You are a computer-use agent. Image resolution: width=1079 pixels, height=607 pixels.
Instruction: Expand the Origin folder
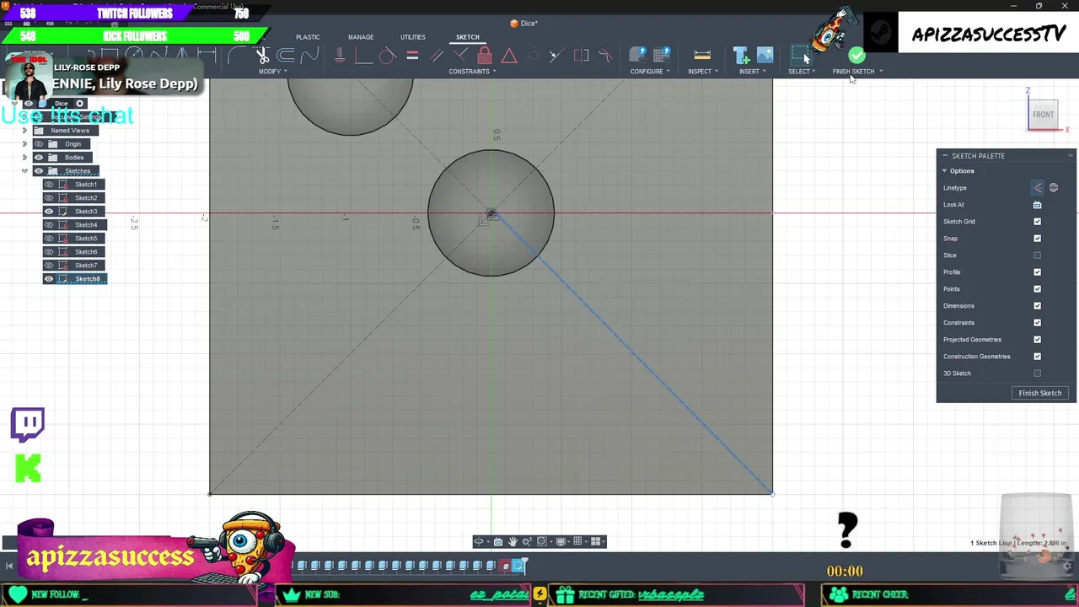[x=24, y=144]
